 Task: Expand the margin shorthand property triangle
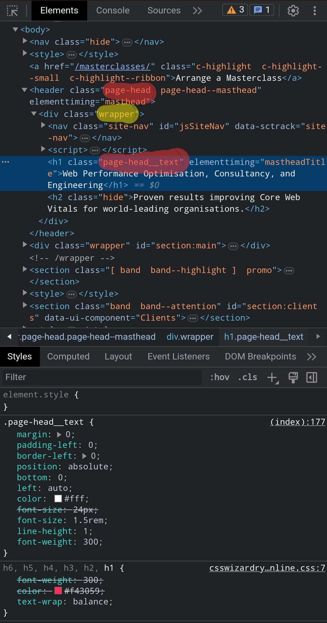[59, 434]
